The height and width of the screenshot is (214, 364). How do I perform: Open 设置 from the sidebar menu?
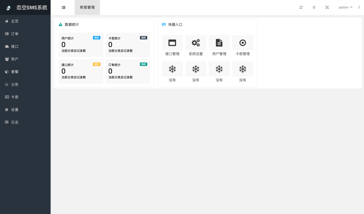pyautogui.click(x=15, y=110)
